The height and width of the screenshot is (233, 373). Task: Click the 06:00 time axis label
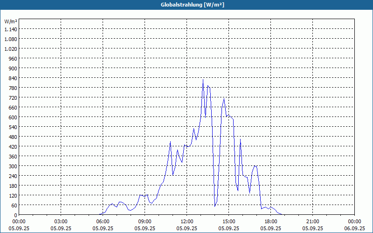tap(103, 222)
